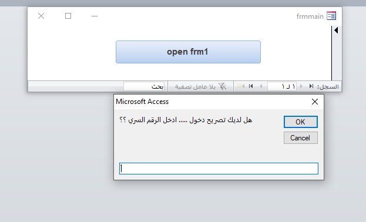Viewport: 366px width, 222px height.
Task: Click the بحث search box
Action: pyautogui.click(x=144, y=86)
